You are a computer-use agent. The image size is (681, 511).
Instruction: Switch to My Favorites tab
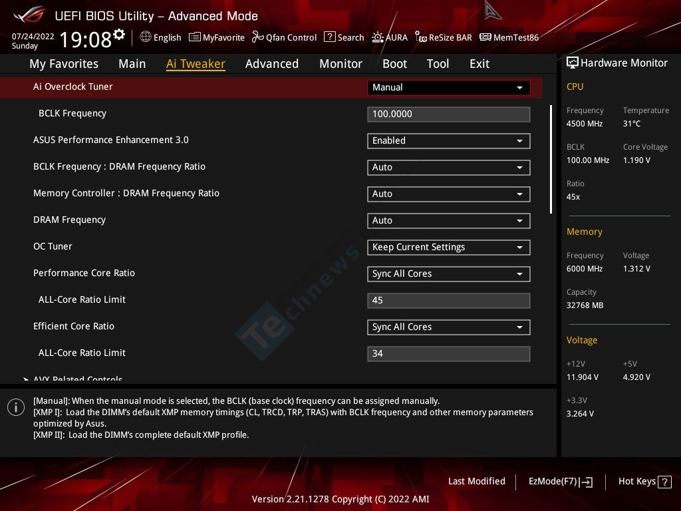click(x=64, y=64)
